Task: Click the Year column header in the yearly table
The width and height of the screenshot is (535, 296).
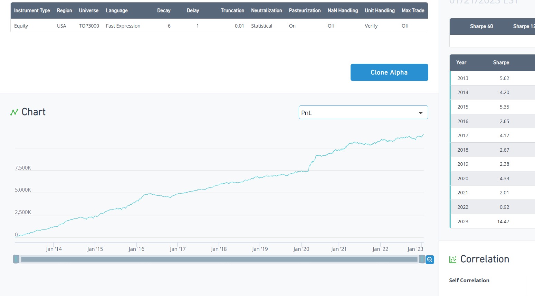Action: tap(461, 63)
